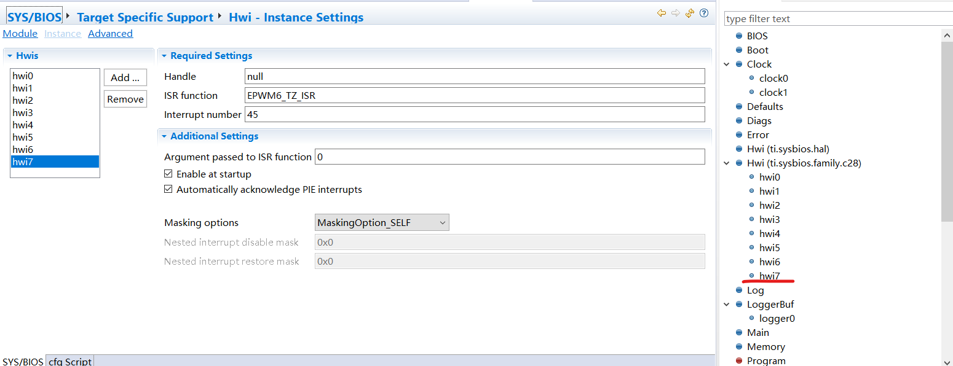Image resolution: width=953 pixels, height=366 pixels.
Task: Uncheck Automatically acknowledge PIE interrupts
Action: [168, 190]
